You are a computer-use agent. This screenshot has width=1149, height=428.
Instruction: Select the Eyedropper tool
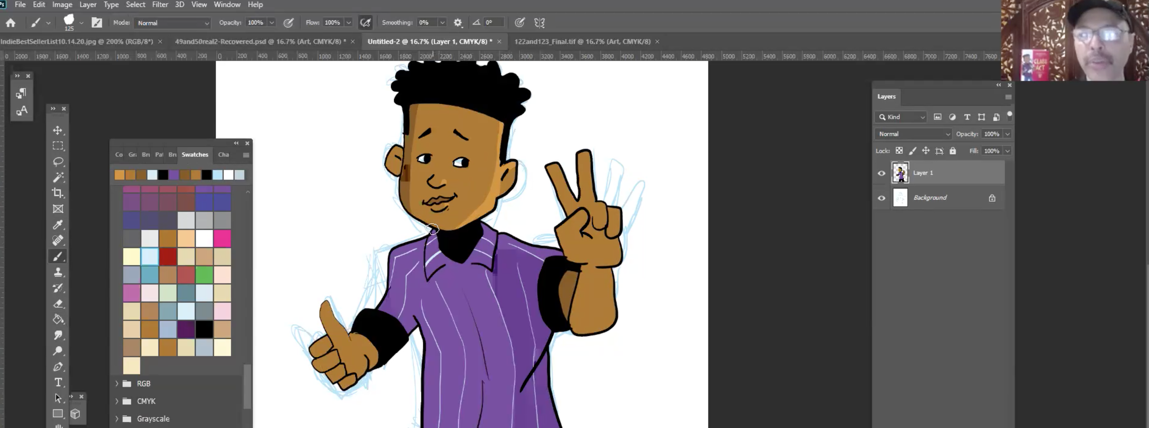point(58,224)
